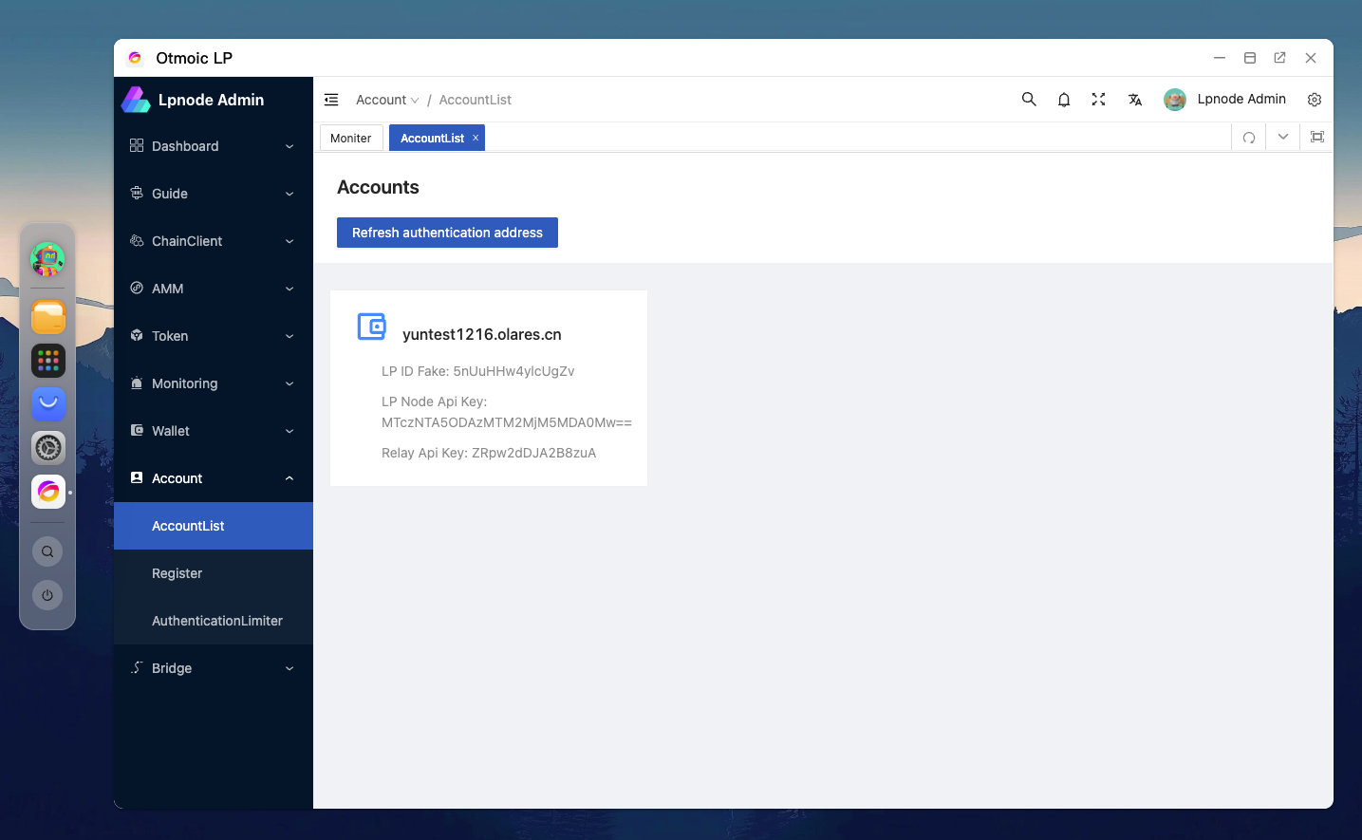This screenshot has height=840, width=1362.
Task: Open the settings gear in header
Action: 1315,100
